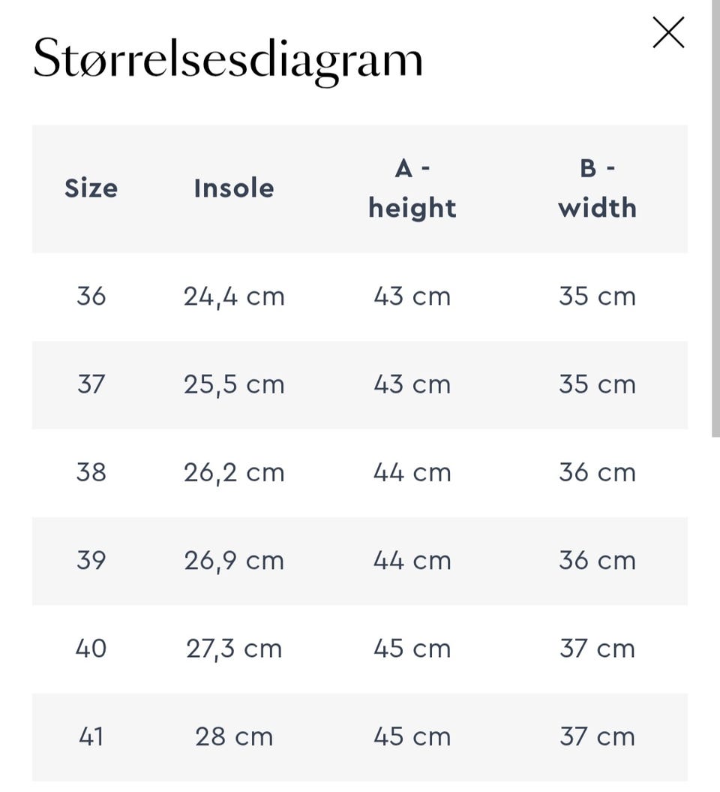Close the Størrelsesdiagram size chart
720x792 pixels.
click(667, 33)
